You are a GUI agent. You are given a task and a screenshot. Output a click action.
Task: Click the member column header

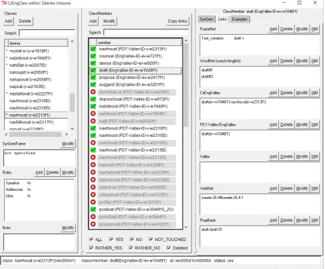pyautogui.click(x=139, y=43)
